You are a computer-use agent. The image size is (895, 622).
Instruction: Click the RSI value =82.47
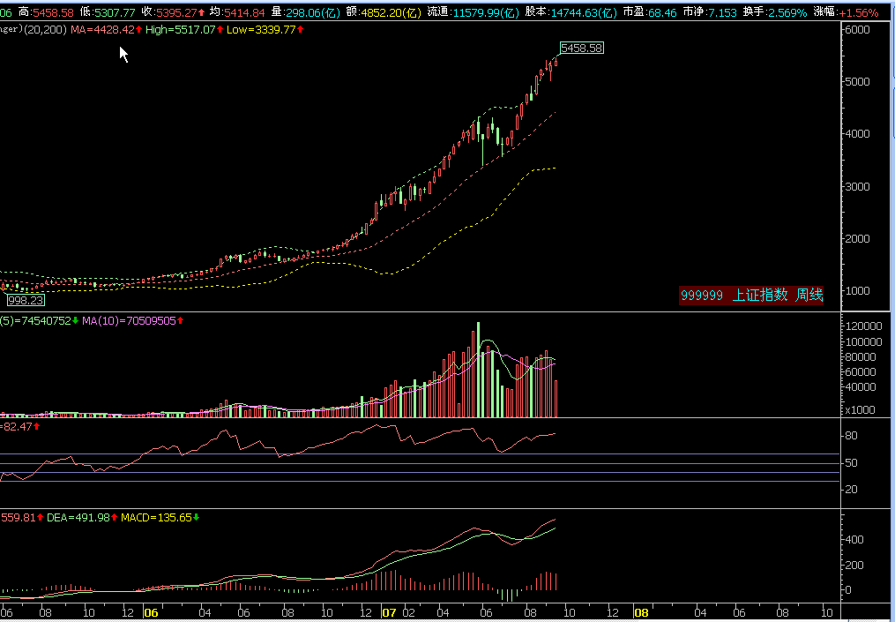[x=20, y=426]
